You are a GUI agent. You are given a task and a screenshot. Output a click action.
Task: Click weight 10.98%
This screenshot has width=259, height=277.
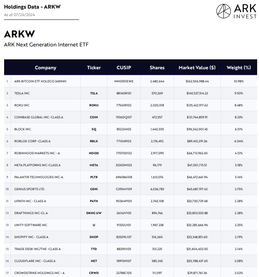pos(239,81)
